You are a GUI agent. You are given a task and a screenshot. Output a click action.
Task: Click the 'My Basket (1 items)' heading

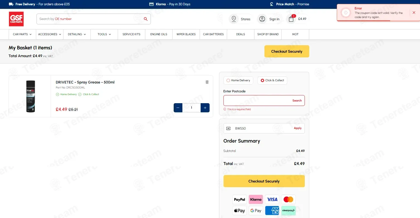(30, 48)
